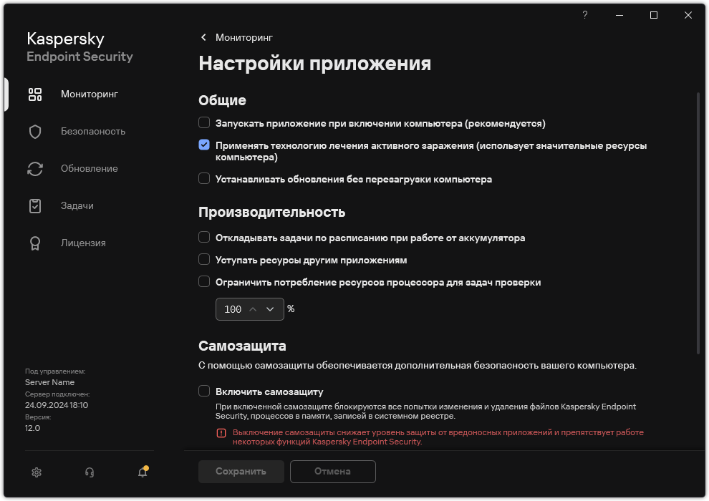709x501 pixels.
Task: Maximize the Kaspersky window
Action: tap(654, 15)
